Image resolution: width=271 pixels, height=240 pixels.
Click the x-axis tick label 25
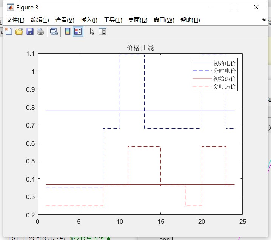click(243, 222)
